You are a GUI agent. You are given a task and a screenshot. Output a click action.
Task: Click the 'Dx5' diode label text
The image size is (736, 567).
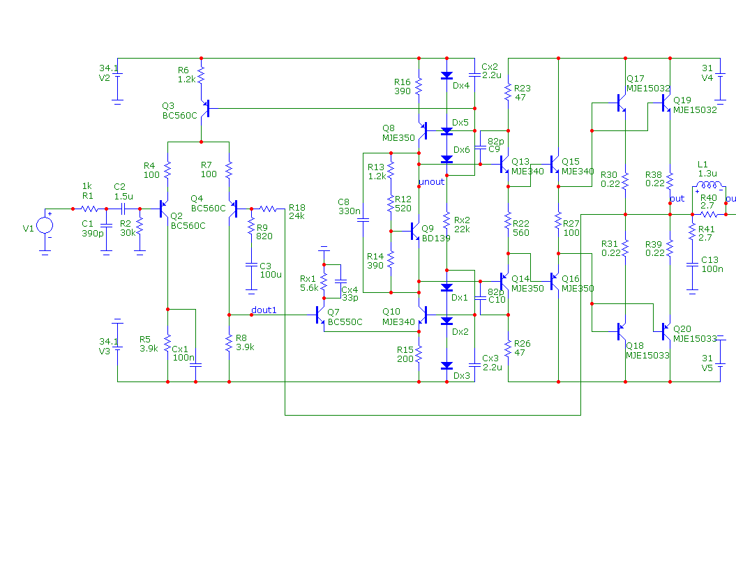pos(460,123)
